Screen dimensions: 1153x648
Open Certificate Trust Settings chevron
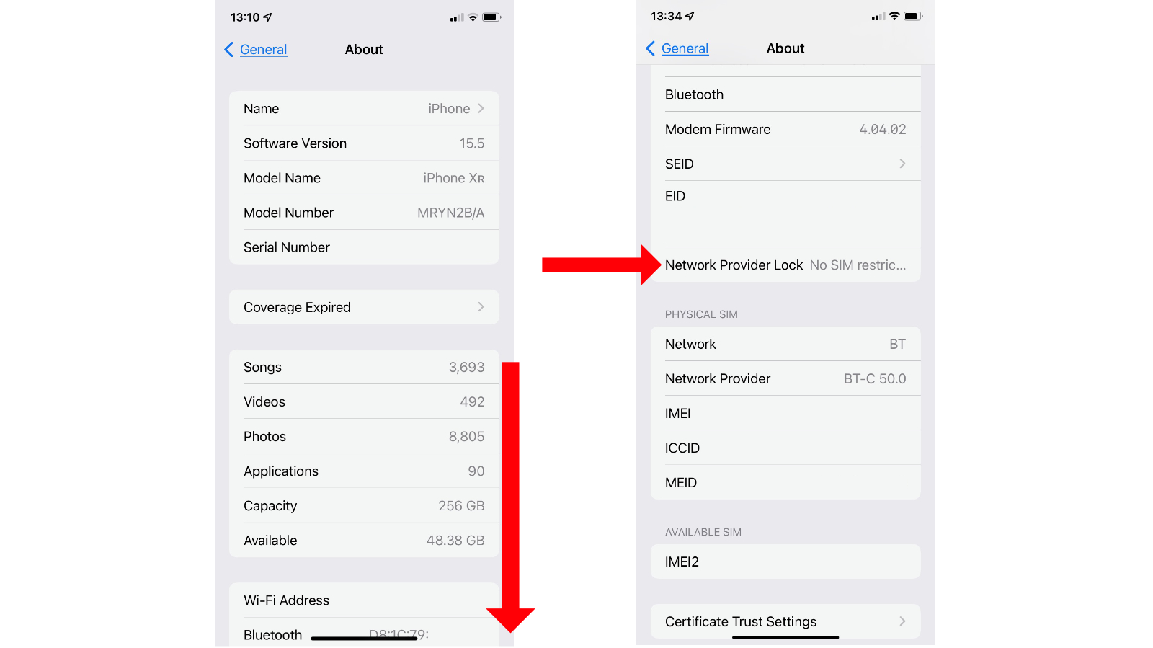[902, 621]
